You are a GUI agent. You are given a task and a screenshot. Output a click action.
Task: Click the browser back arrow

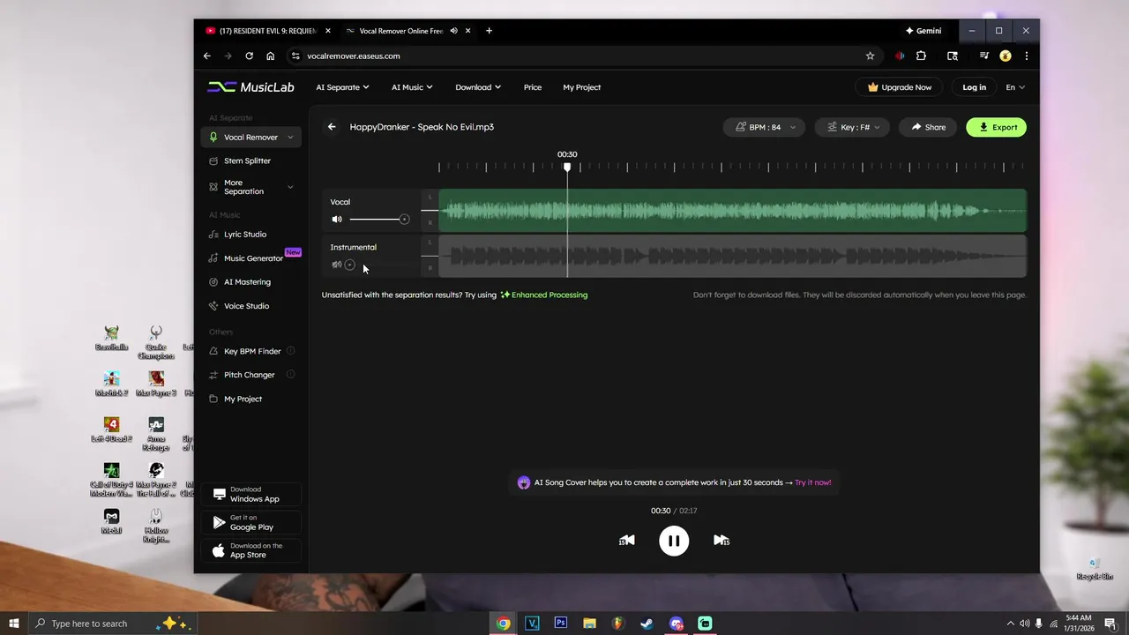coord(207,56)
